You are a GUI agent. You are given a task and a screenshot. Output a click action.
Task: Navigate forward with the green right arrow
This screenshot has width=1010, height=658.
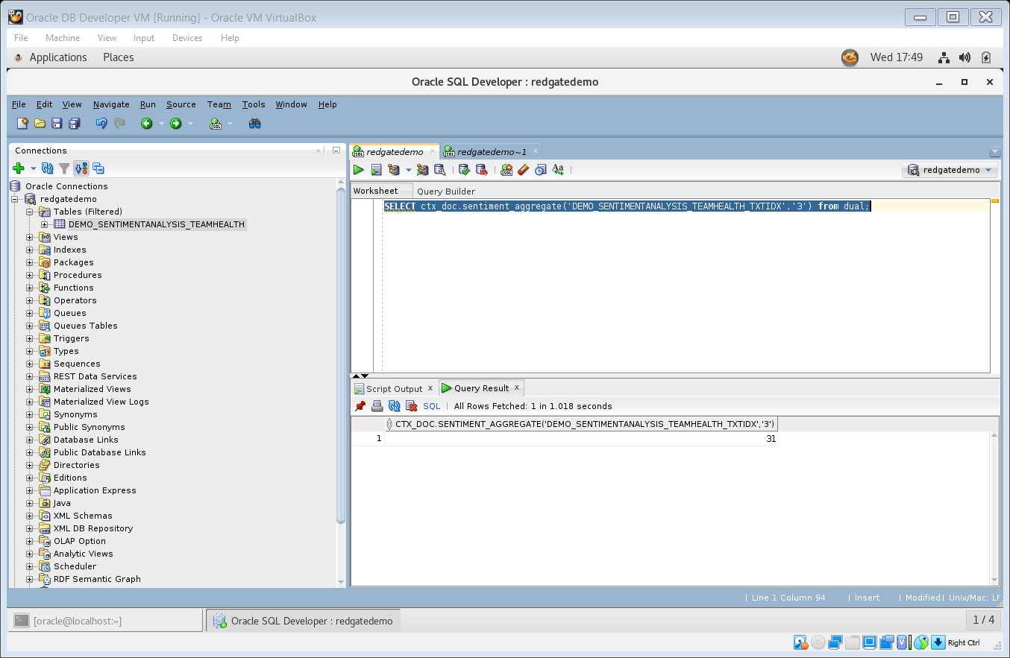click(x=176, y=124)
